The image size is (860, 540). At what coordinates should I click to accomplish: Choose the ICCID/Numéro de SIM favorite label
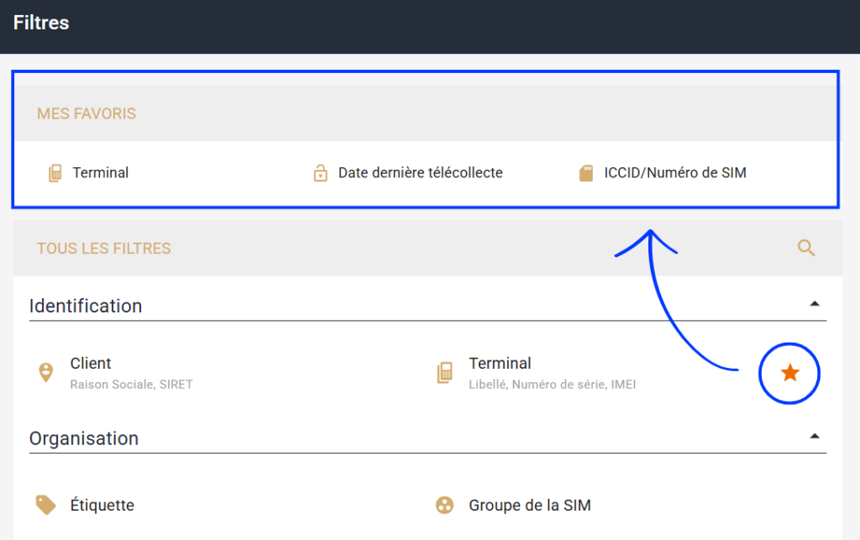[675, 173]
